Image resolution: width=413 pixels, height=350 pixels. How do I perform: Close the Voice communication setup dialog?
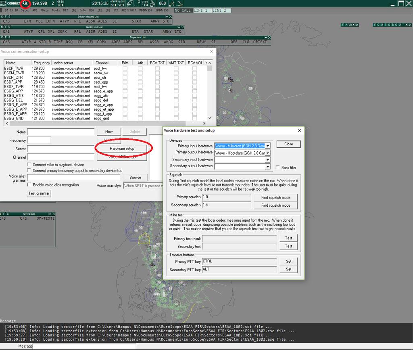click(x=211, y=52)
